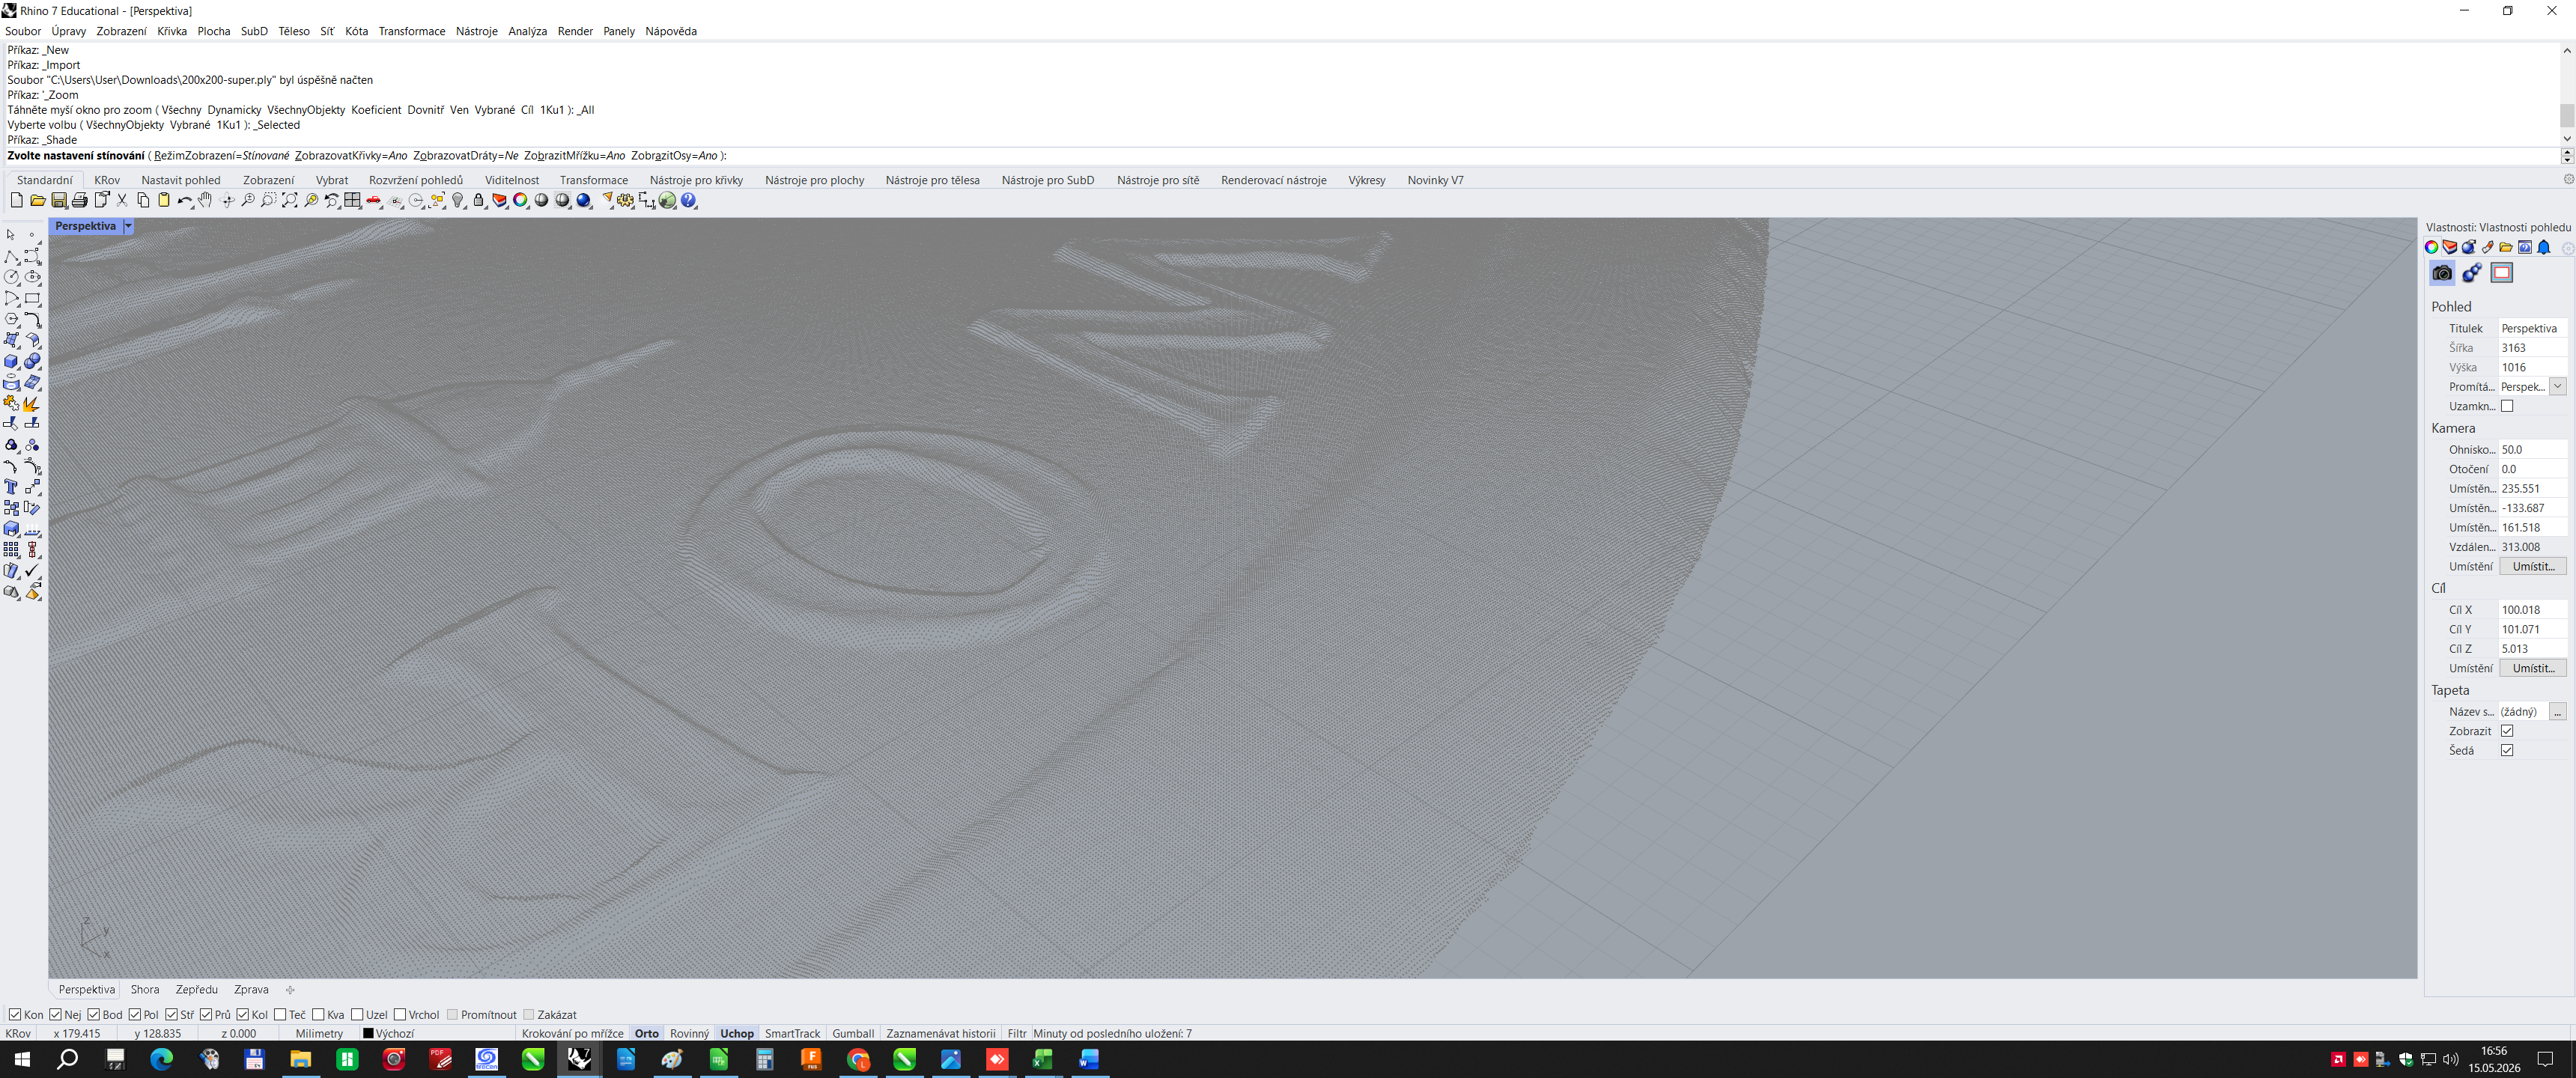The width and height of the screenshot is (2576, 1078).
Task: Click the Array grid icon in the sidebar
Action: [x=12, y=550]
